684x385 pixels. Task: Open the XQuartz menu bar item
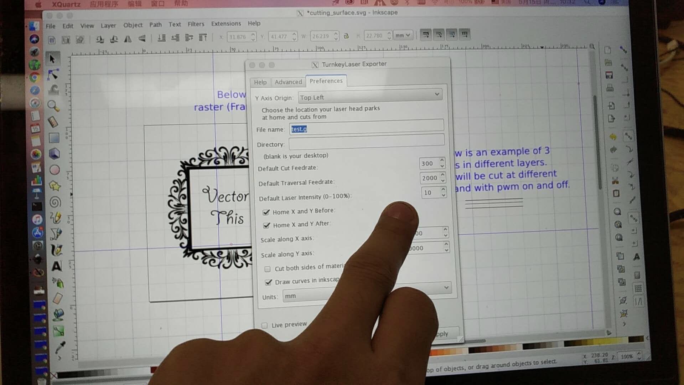(66, 4)
